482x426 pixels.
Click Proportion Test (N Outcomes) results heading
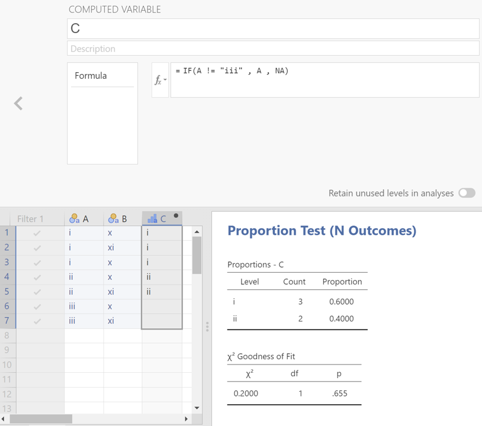322,231
